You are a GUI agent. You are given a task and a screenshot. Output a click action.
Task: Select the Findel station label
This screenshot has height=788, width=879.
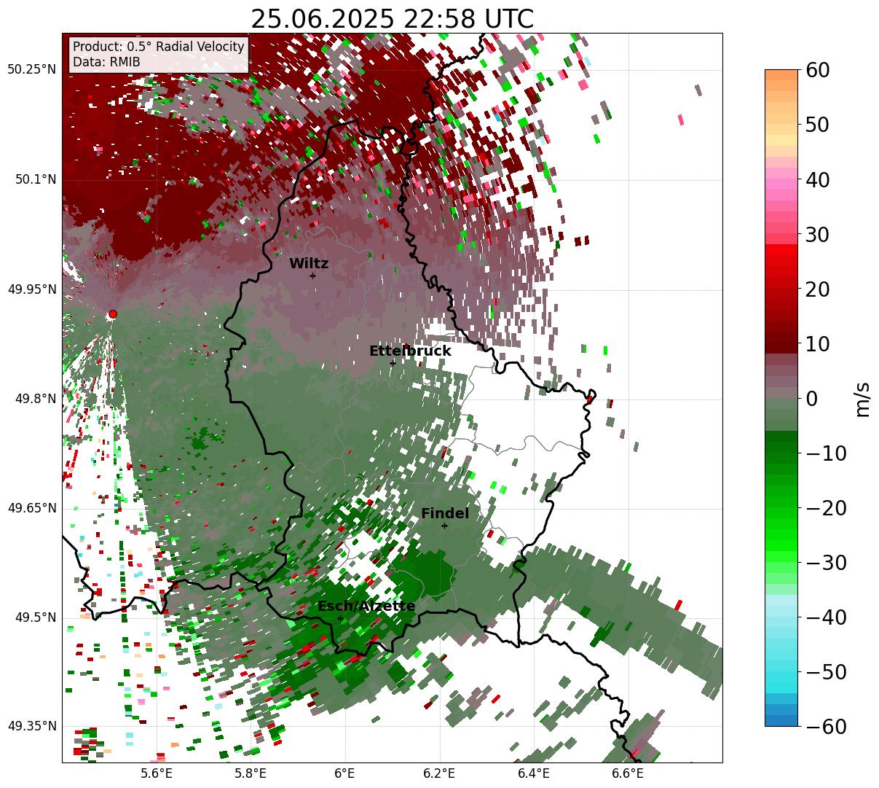[x=445, y=514]
